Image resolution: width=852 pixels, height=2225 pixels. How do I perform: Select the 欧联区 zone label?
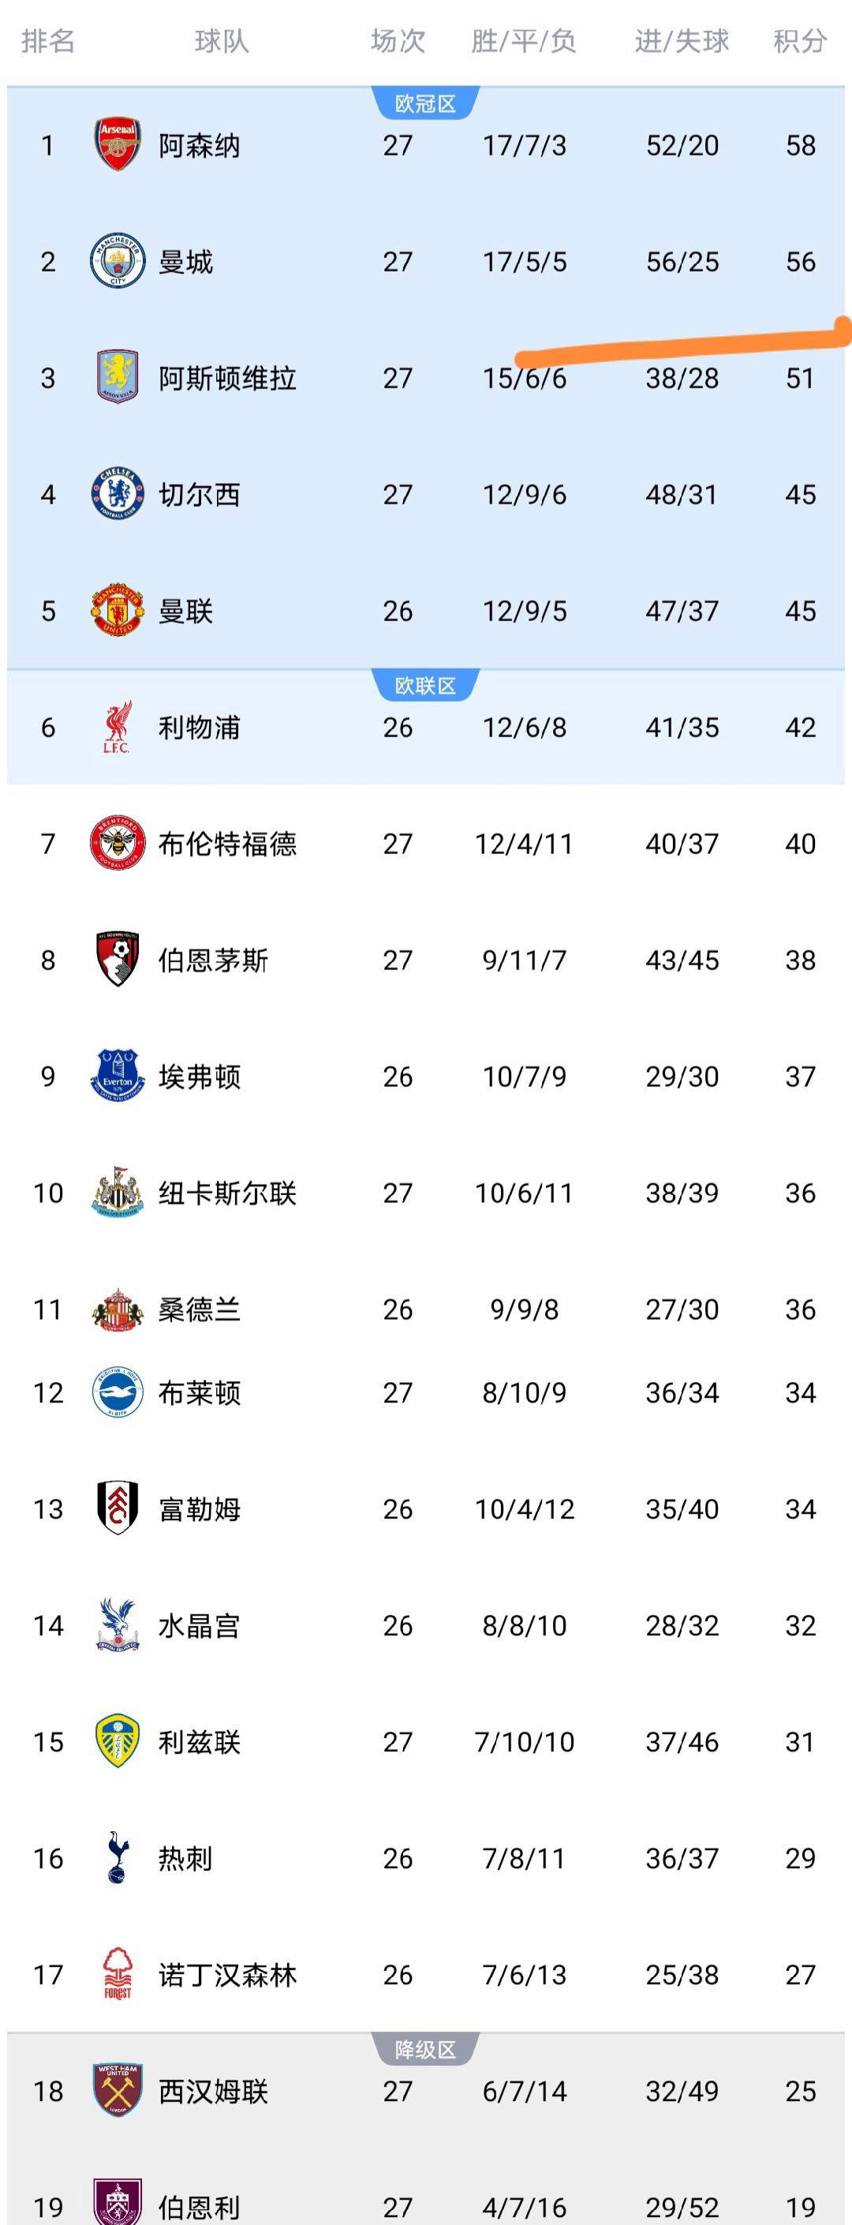click(424, 686)
